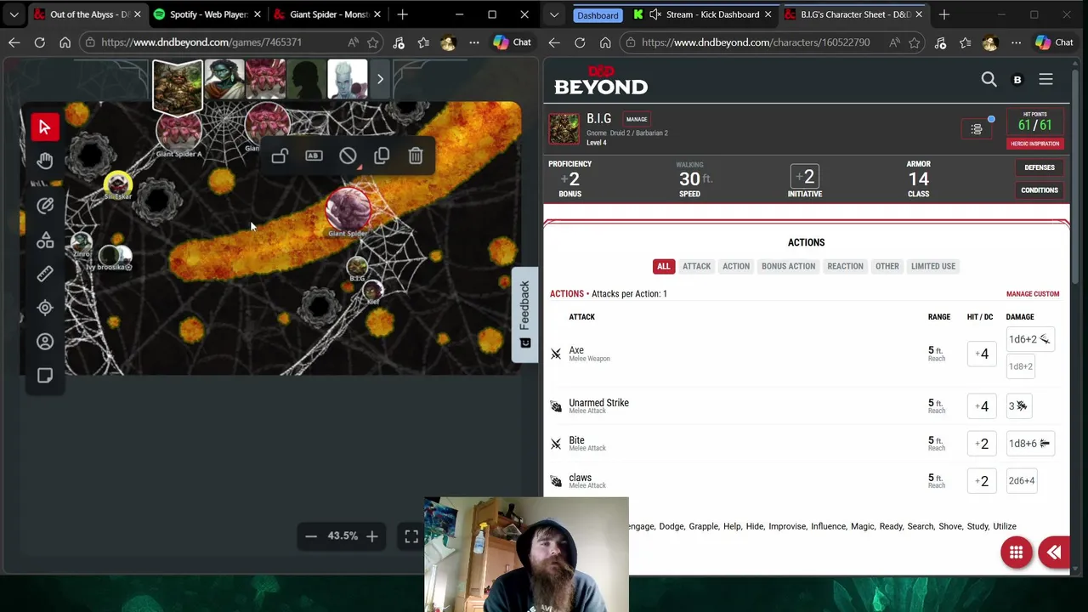Click the hide token circle-slash icon
This screenshot has height=612, width=1088.
(x=348, y=156)
